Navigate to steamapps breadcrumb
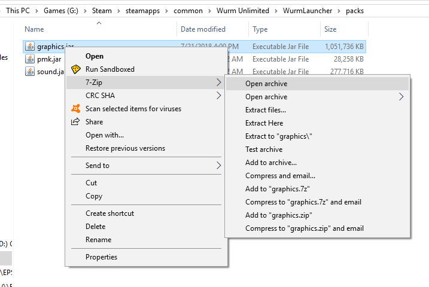 (142, 11)
